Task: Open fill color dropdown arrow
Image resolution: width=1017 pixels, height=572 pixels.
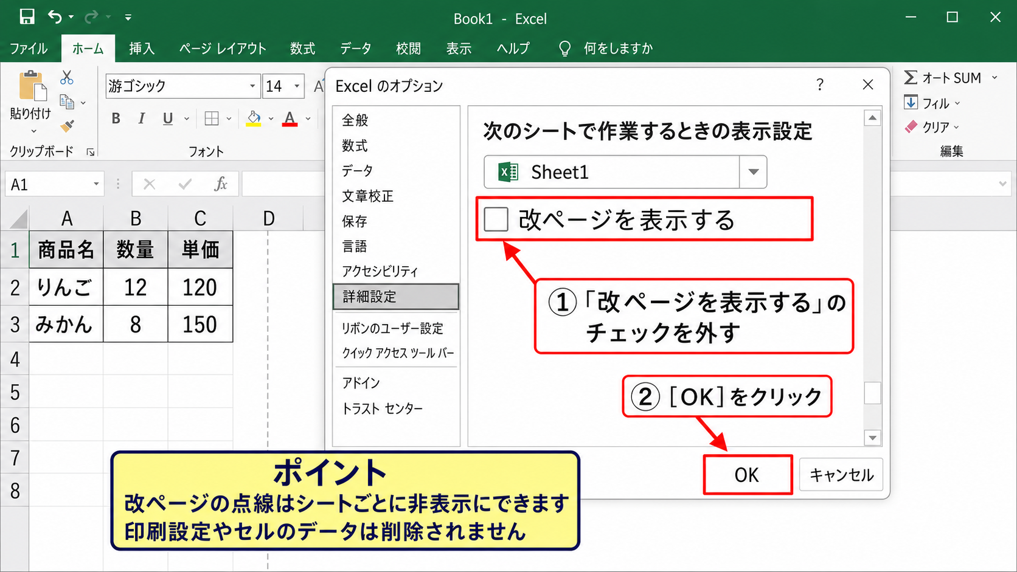Action: [271, 119]
